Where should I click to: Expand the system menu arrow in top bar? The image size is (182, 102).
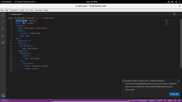pos(179,2)
